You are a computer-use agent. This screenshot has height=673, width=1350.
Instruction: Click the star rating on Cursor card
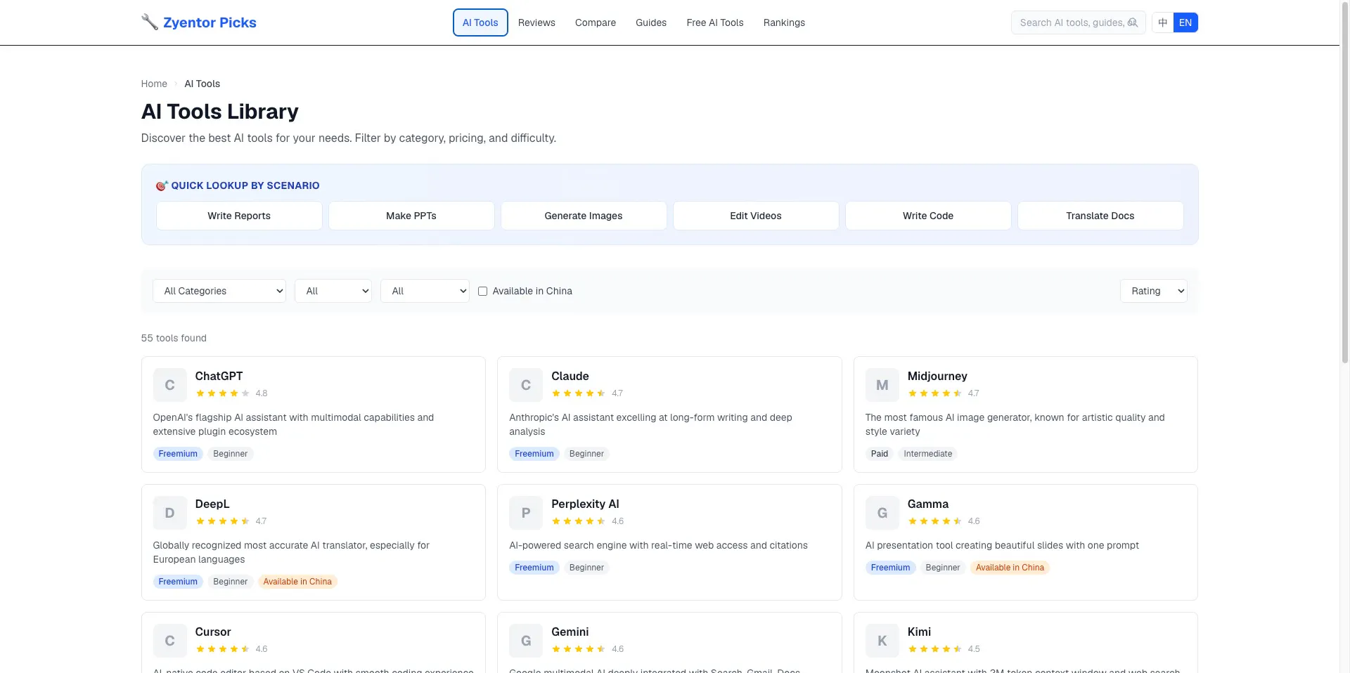tap(223, 649)
